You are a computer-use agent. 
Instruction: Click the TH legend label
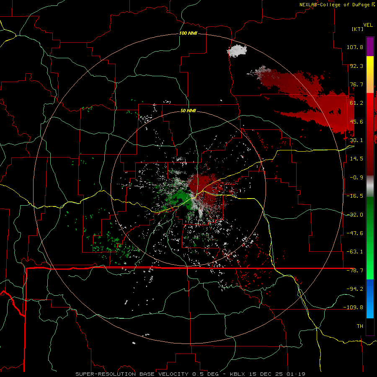point(360,326)
